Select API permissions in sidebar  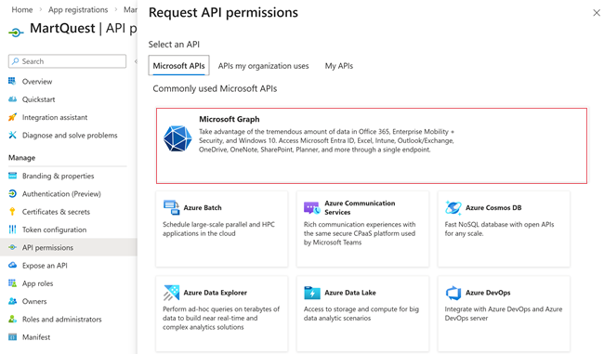coord(69,247)
